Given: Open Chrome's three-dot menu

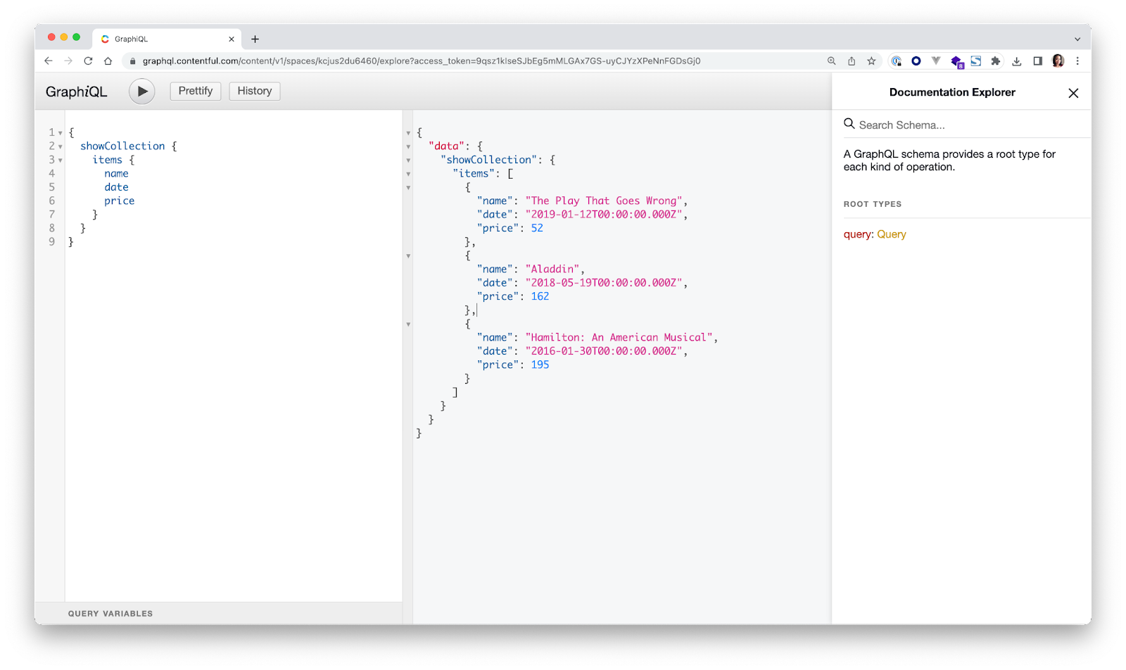Looking at the screenshot, I should click(1077, 61).
